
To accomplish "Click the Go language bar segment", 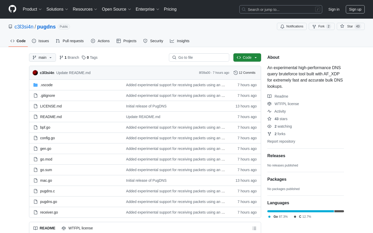I will click(300, 211).
